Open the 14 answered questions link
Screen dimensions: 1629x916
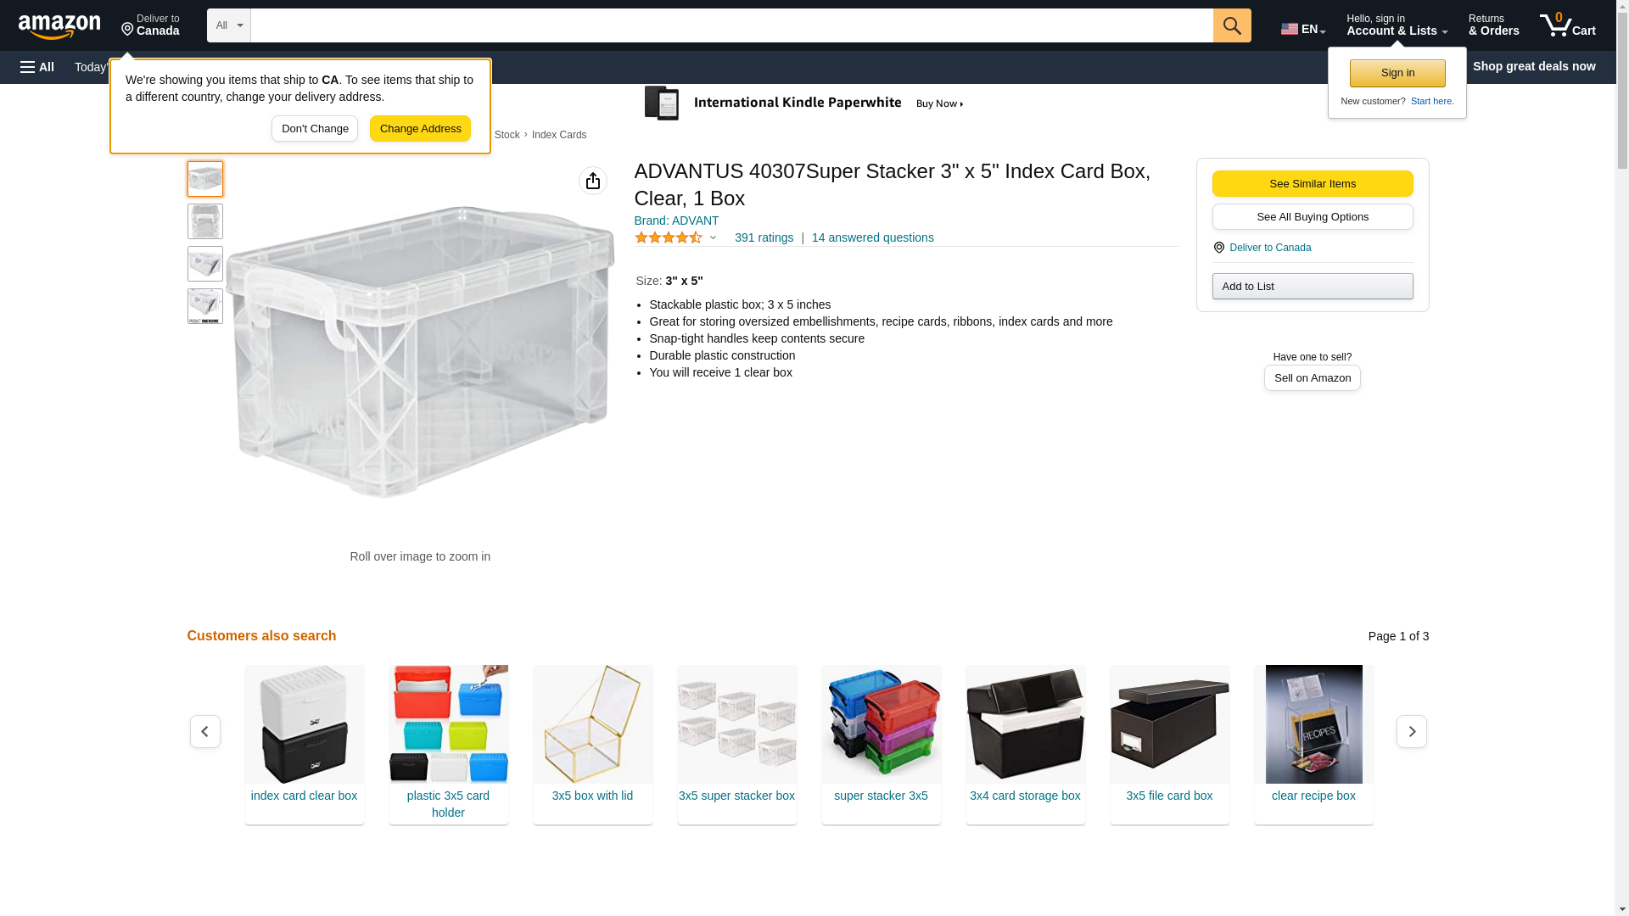point(873,237)
